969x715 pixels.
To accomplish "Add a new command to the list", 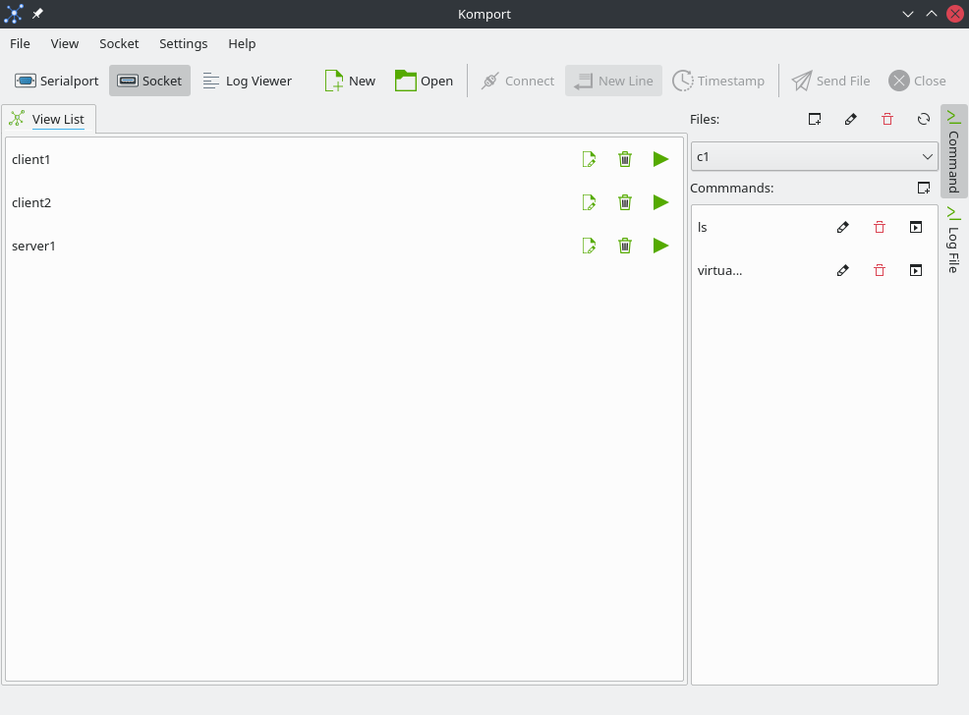I will tap(924, 188).
